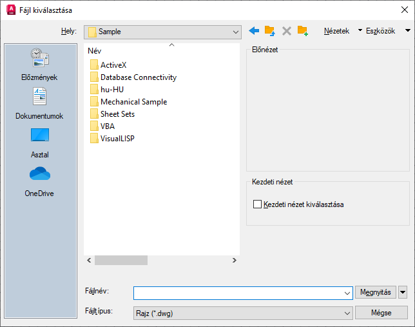The height and width of the screenshot is (327, 415).
Task: Select the Sheet Sets folder icon
Action: (94, 114)
